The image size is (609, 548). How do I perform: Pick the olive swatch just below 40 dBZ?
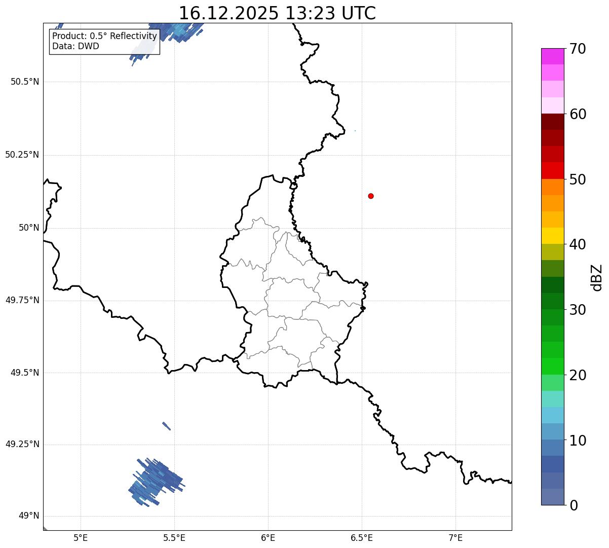[552, 252]
